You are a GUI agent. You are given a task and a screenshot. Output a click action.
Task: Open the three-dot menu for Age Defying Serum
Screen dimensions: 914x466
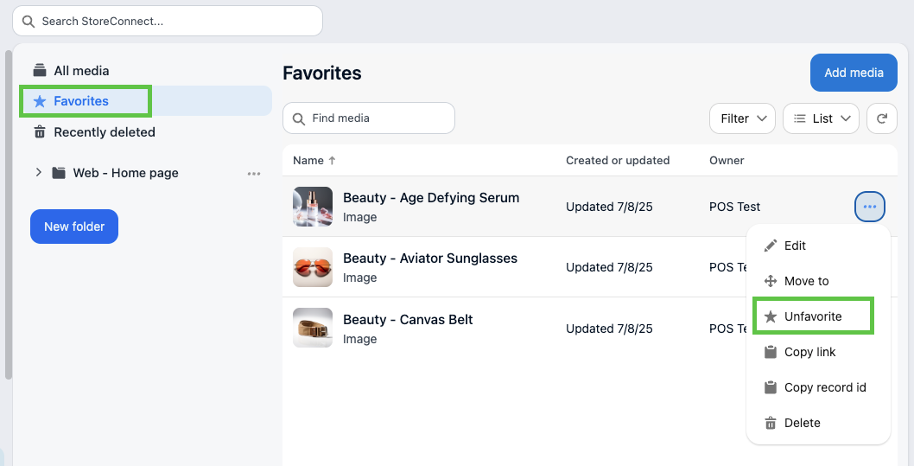coord(869,207)
